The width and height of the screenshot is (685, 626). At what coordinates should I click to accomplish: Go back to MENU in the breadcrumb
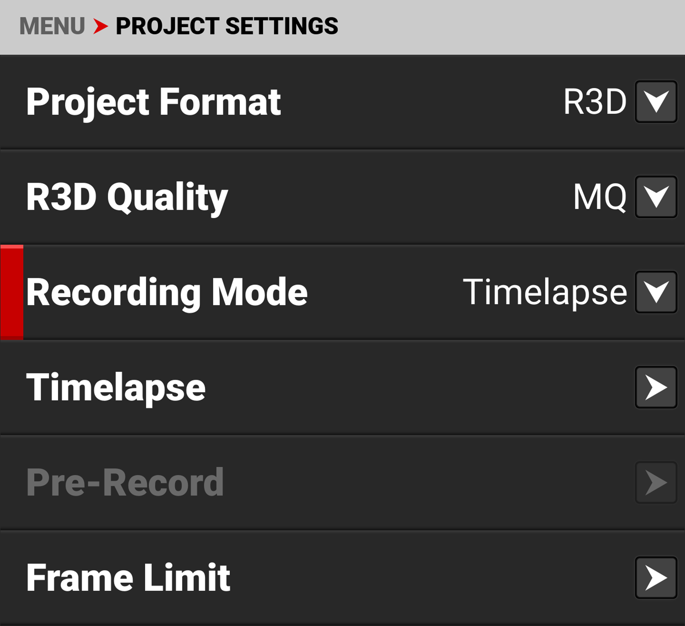[52, 26]
